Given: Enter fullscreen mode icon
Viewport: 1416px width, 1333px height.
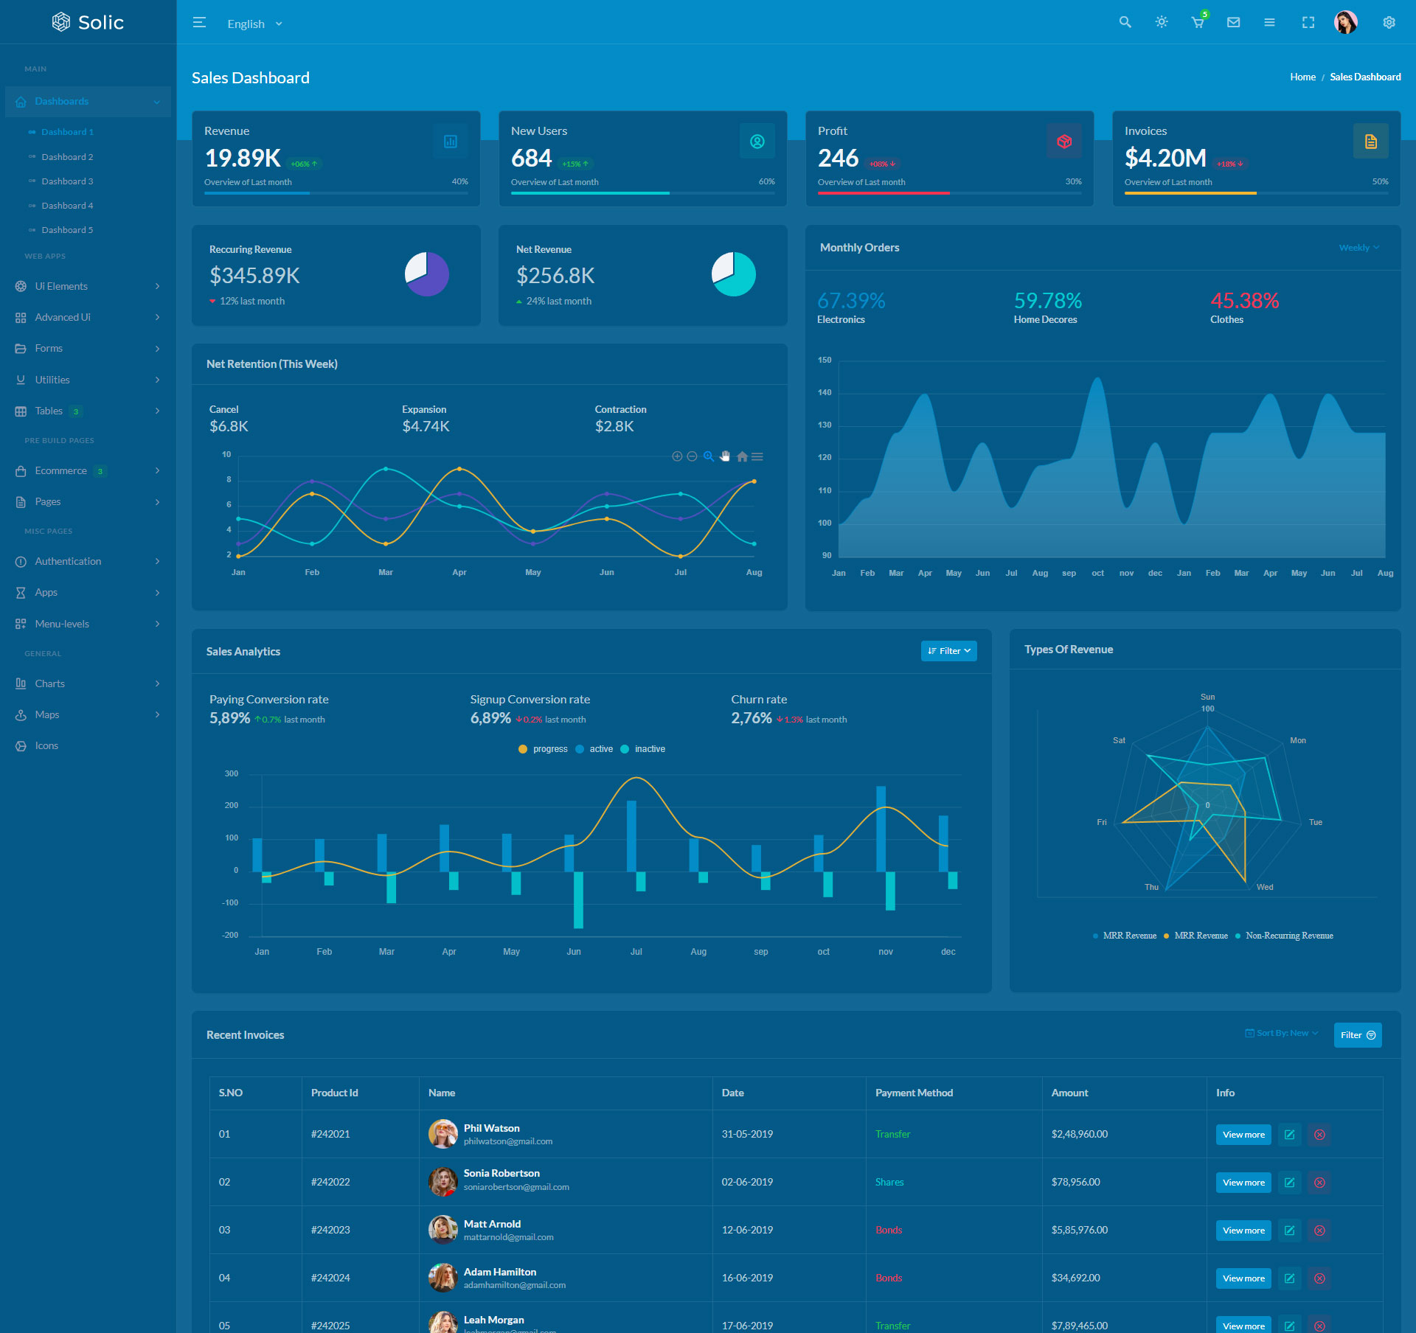Looking at the screenshot, I should pyautogui.click(x=1308, y=22).
